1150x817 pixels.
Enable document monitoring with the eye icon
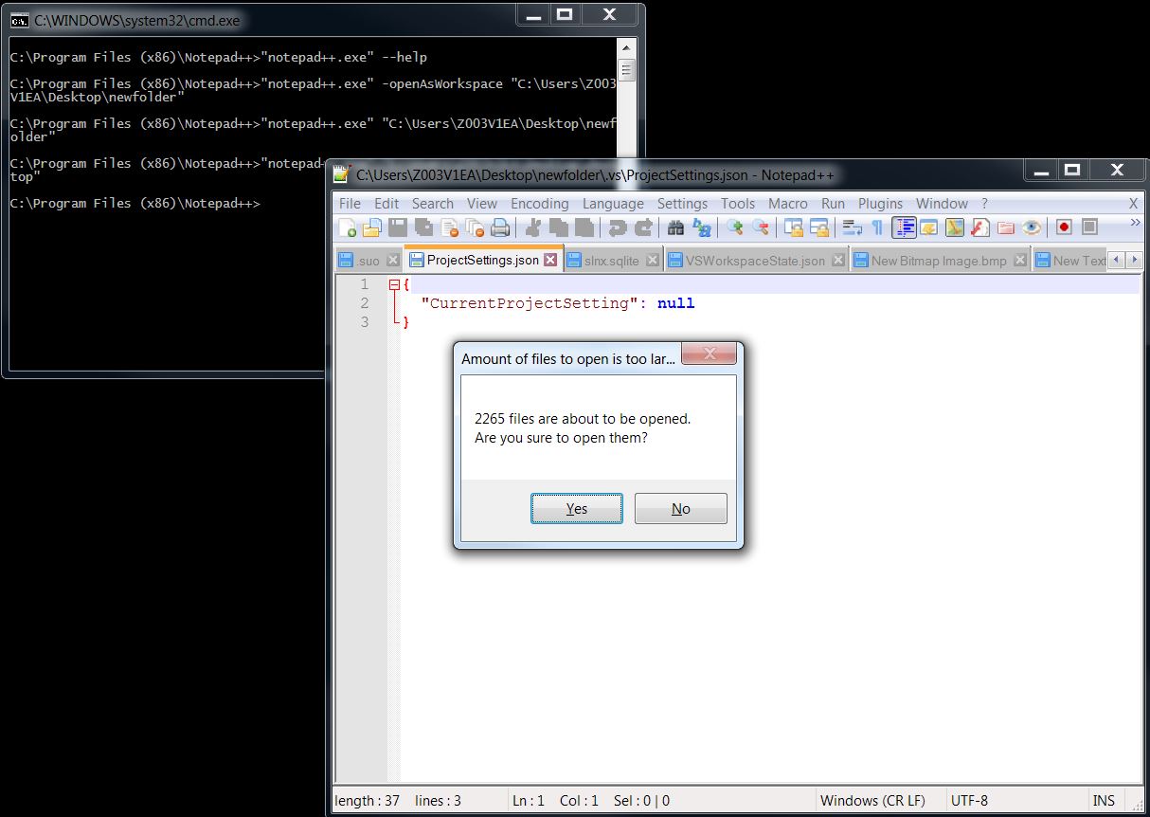coord(1033,227)
